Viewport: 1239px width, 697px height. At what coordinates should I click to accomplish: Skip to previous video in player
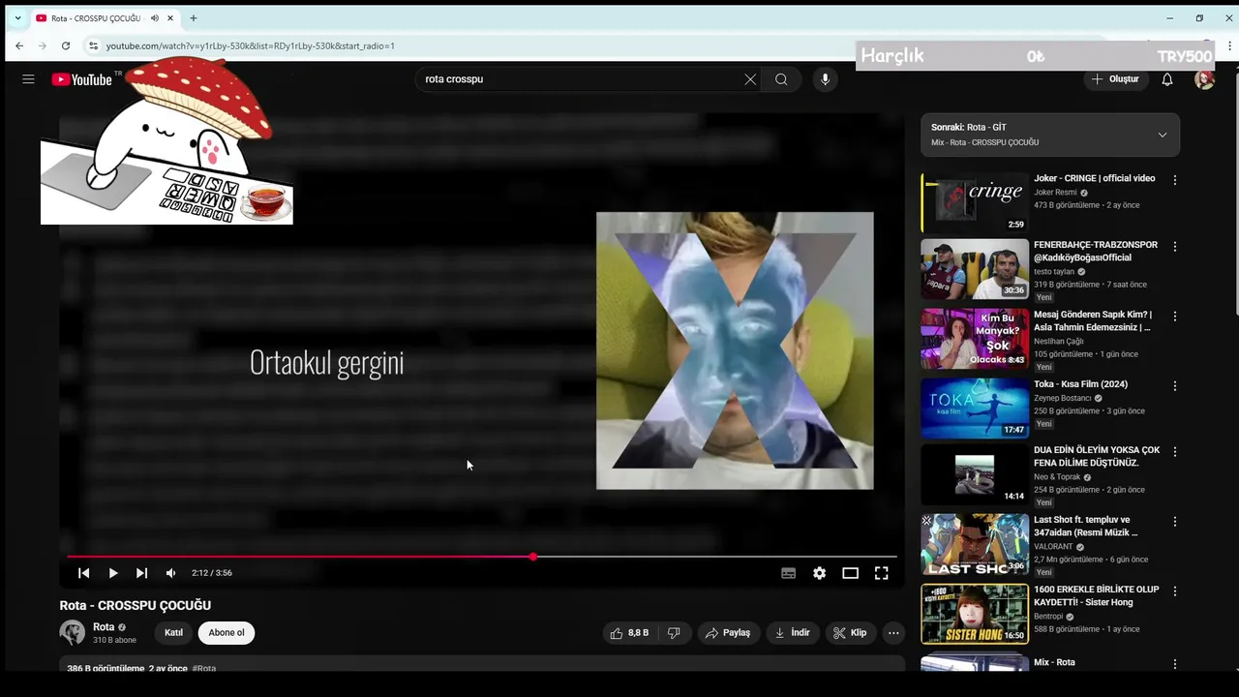[84, 573]
